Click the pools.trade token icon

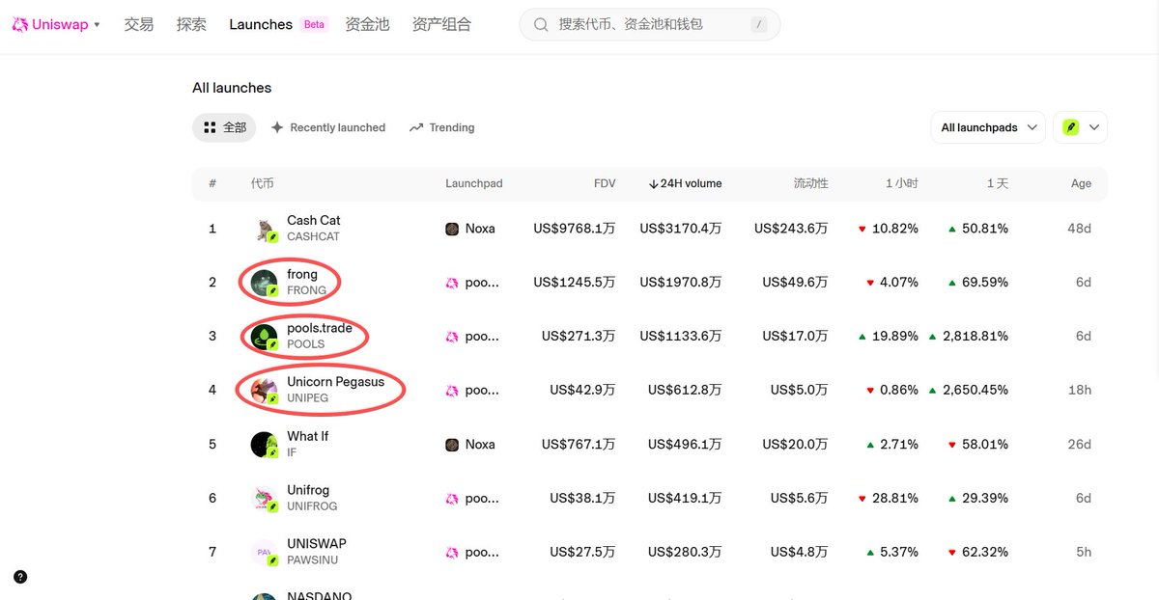pyautogui.click(x=265, y=337)
